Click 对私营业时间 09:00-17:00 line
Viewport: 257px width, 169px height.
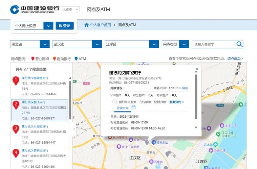click(129, 122)
